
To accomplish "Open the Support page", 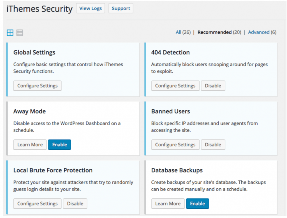I will tap(121, 8).
